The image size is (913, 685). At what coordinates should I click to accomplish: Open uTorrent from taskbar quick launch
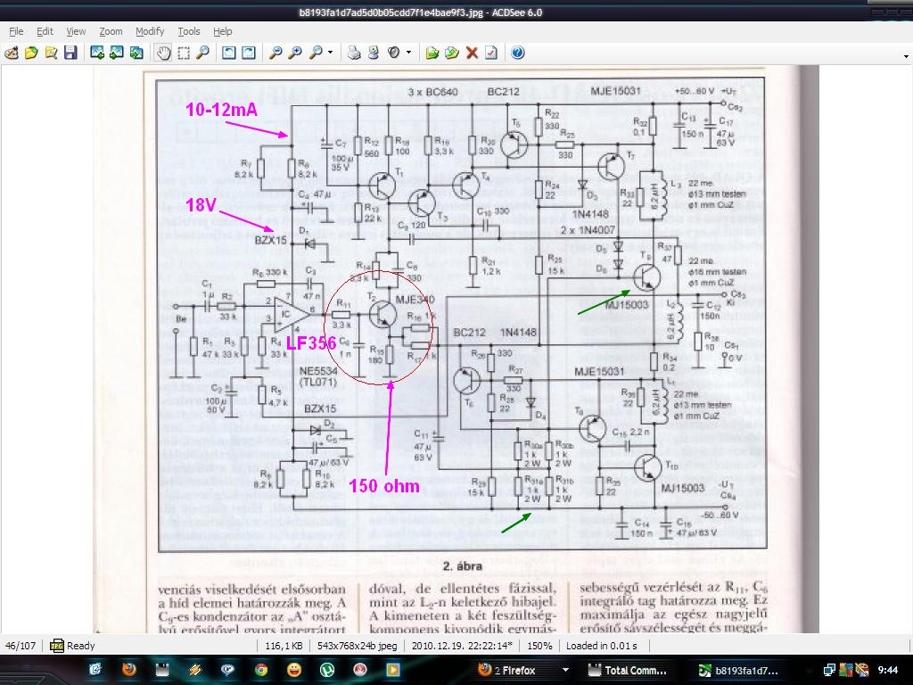(327, 670)
